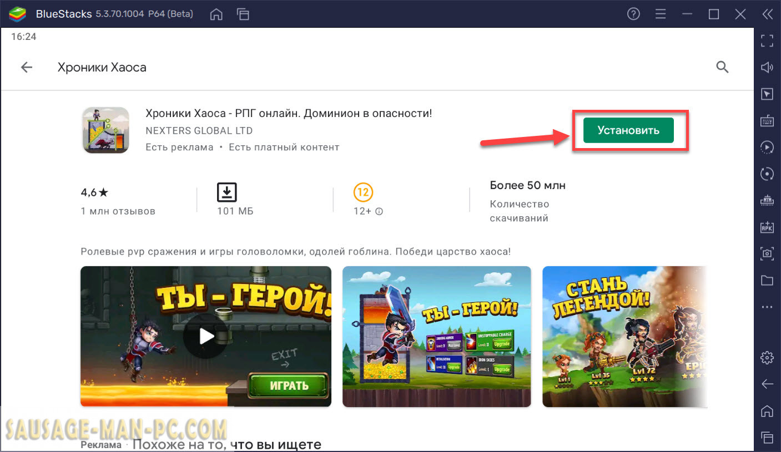
Task: Click the Play Store search magnifier
Action: (722, 68)
